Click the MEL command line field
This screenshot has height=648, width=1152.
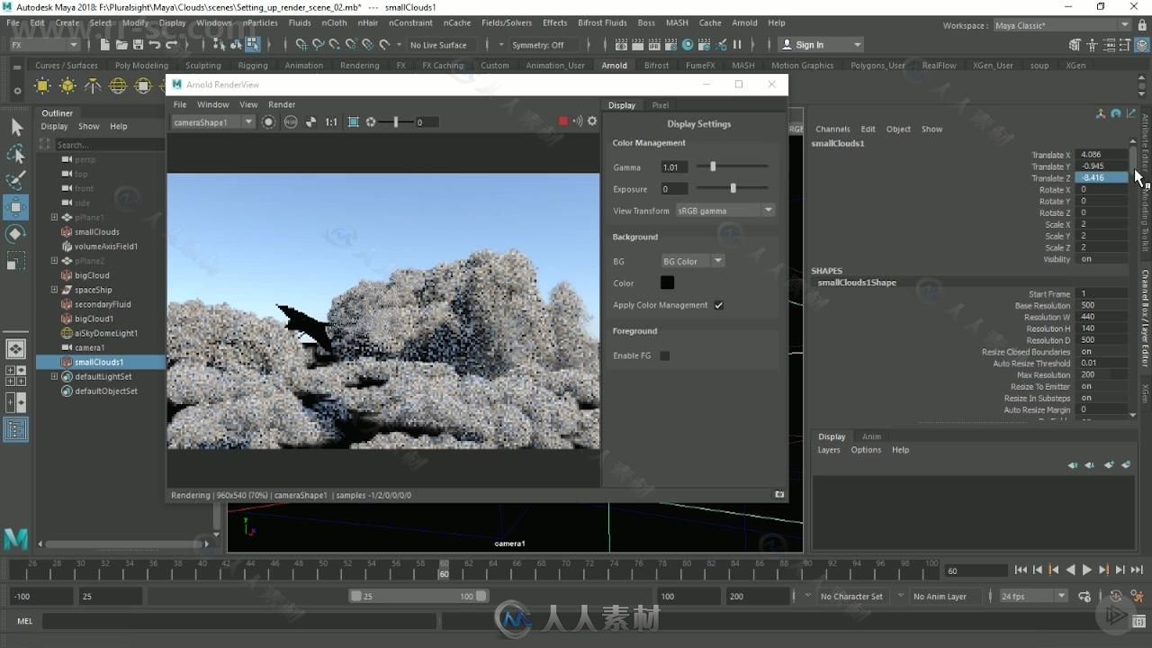(x=238, y=621)
